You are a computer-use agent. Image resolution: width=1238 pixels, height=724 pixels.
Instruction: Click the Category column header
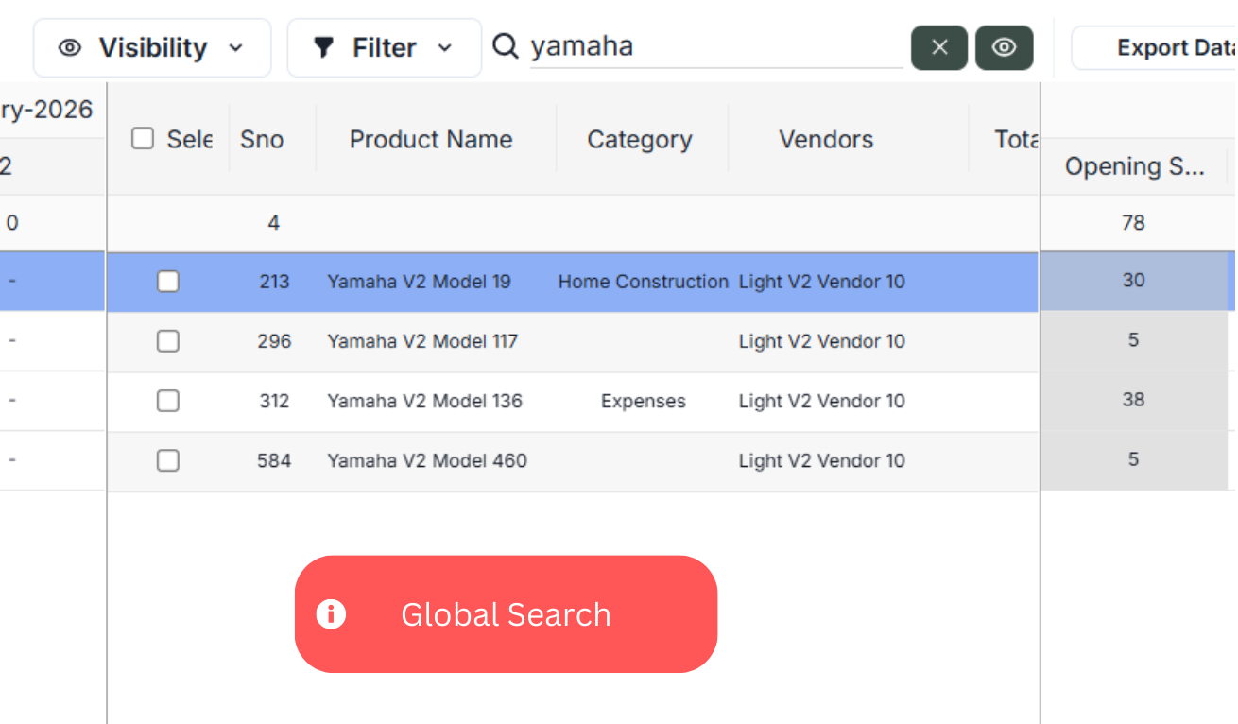(640, 139)
